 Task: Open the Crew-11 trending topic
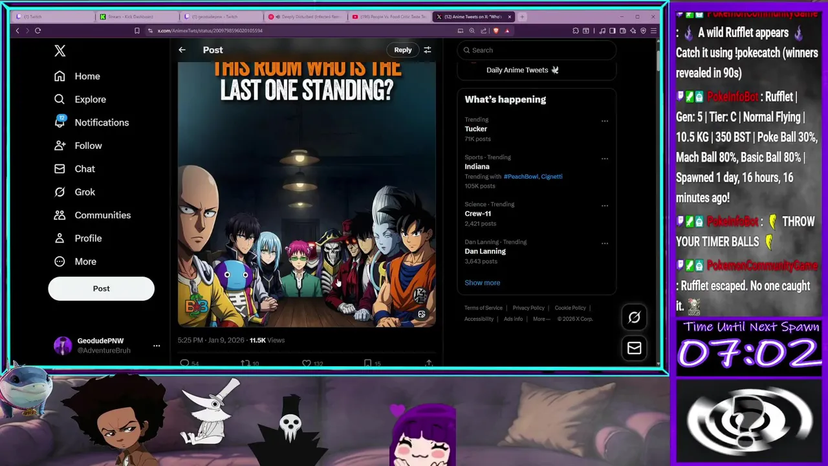(477, 214)
